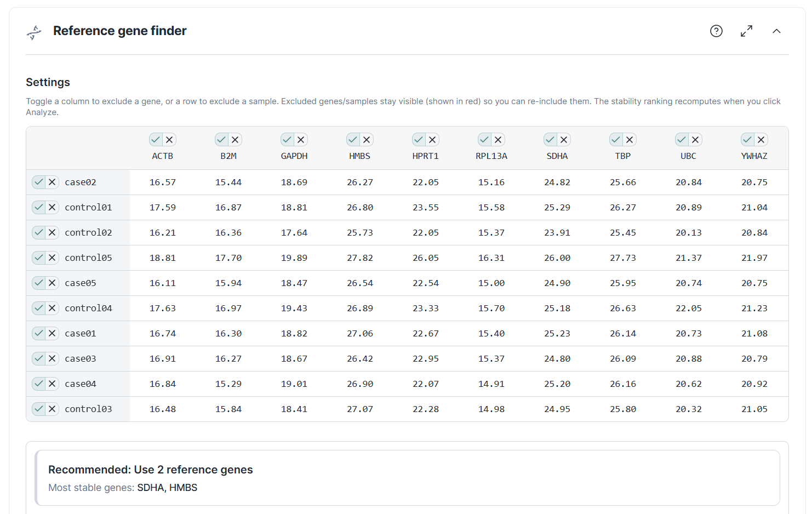Collapse the Reference gene finder panel
The height and width of the screenshot is (514, 812).
[776, 31]
